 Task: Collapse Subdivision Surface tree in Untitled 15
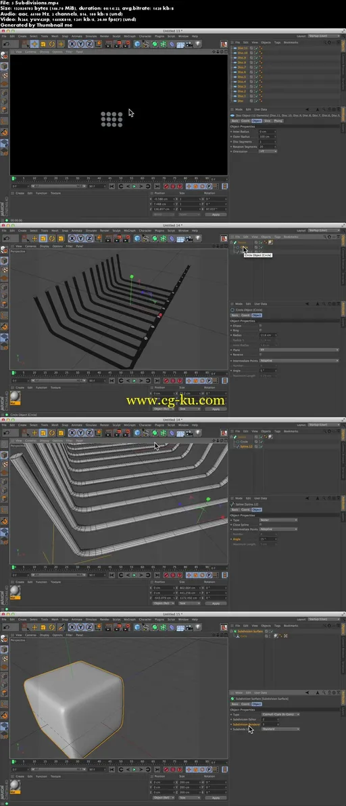pyautogui.click(x=231, y=631)
